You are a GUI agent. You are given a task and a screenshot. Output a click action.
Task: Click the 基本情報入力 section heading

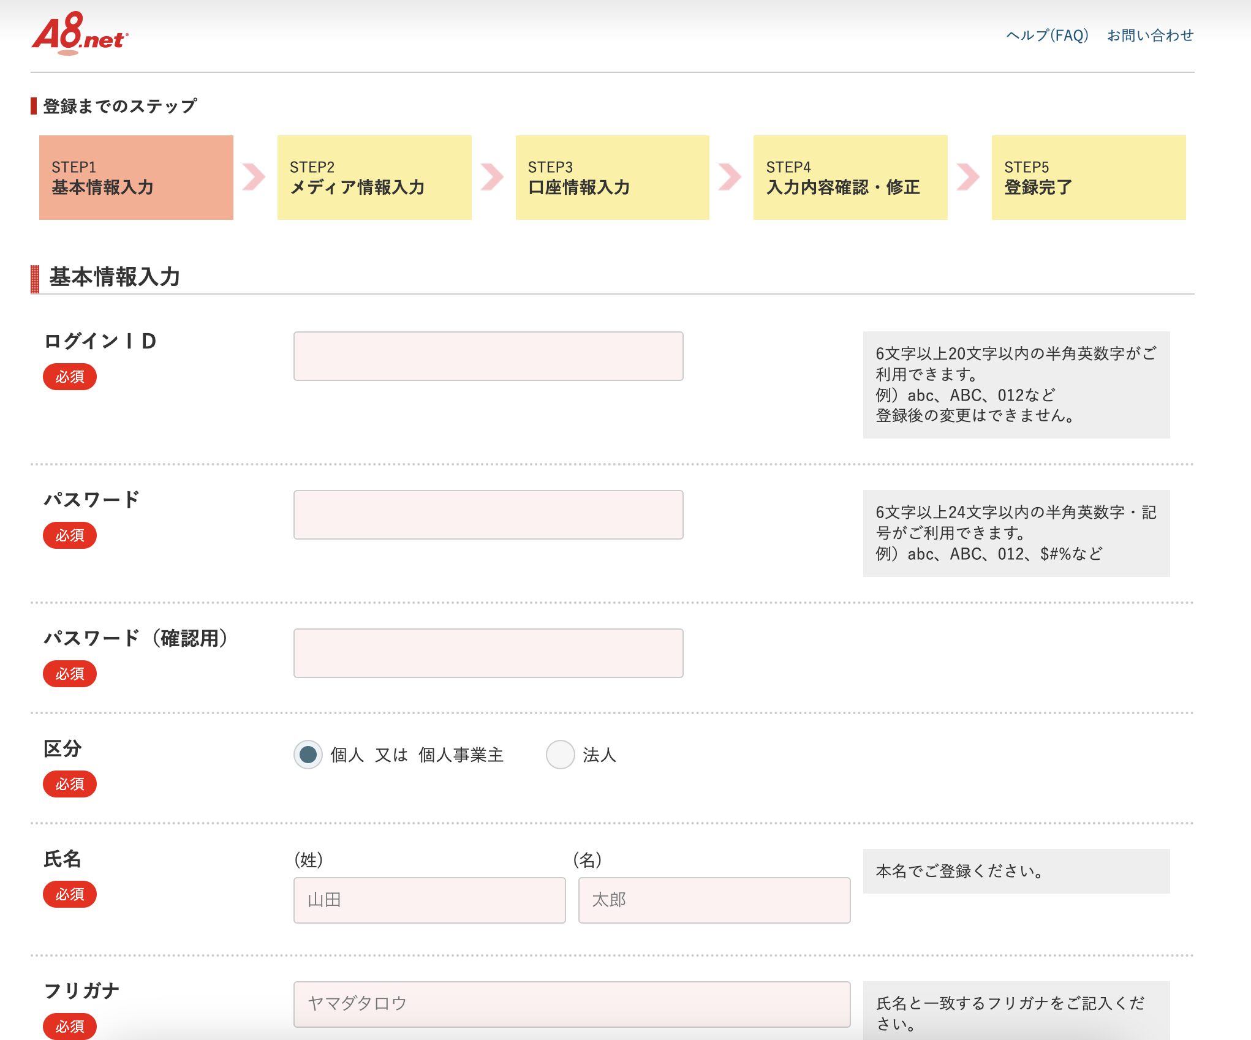point(115,277)
